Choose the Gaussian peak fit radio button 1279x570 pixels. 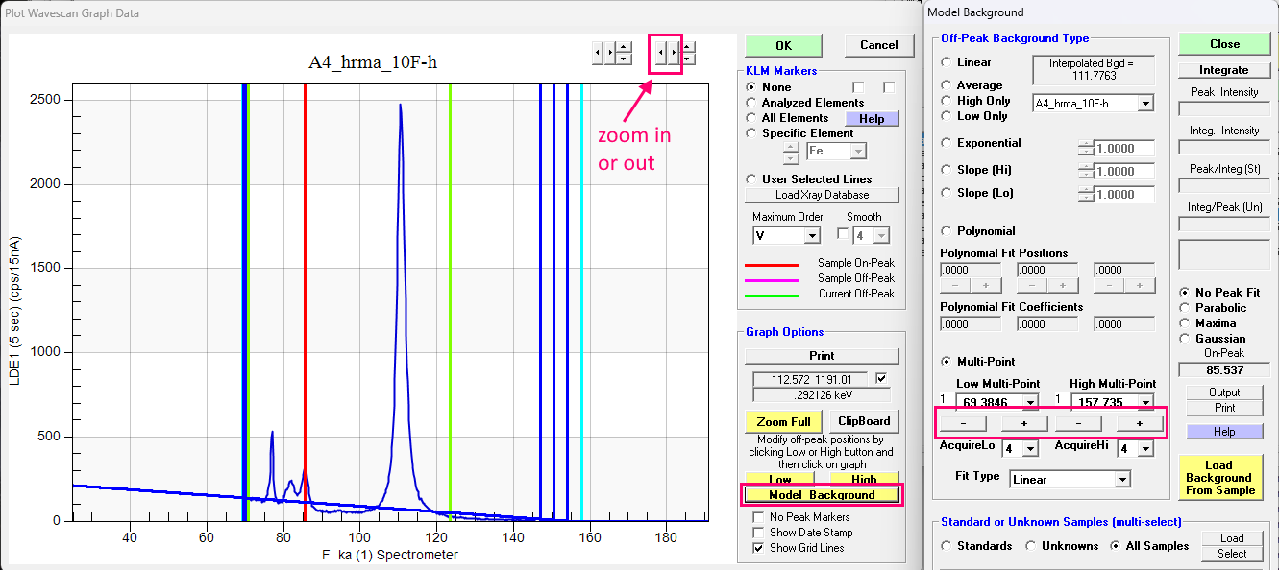(1185, 339)
